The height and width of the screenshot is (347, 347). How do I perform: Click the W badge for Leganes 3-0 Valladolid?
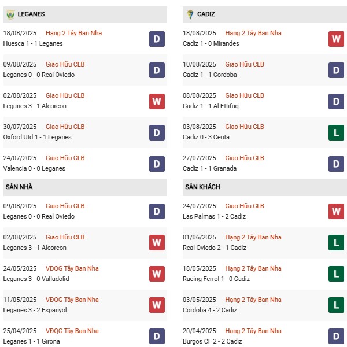click(x=157, y=274)
